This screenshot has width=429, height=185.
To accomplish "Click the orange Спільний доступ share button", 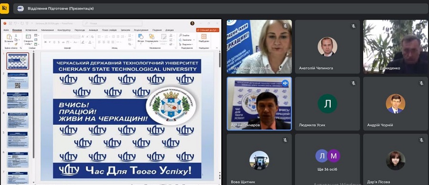I will (208, 30).
